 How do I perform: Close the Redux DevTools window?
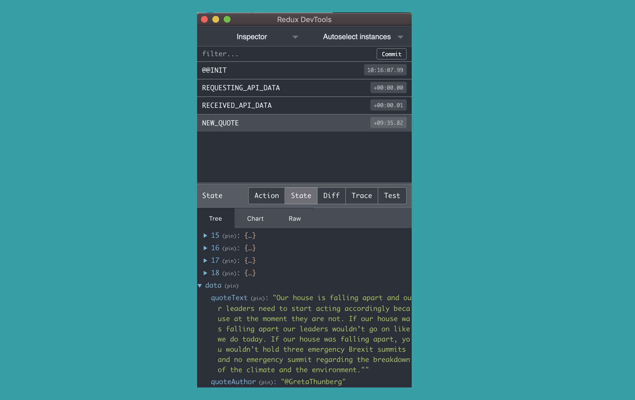204,19
